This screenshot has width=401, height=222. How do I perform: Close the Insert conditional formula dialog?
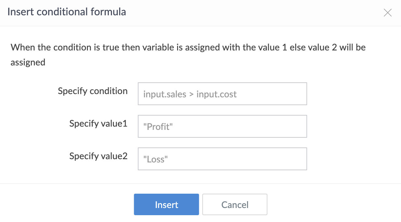[x=387, y=13]
